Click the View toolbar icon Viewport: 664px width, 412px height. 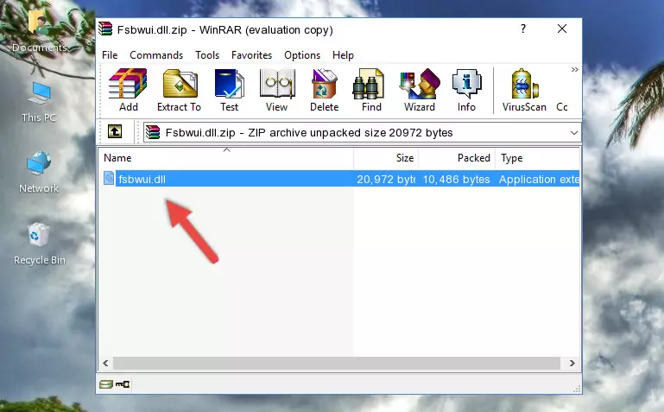pos(277,90)
